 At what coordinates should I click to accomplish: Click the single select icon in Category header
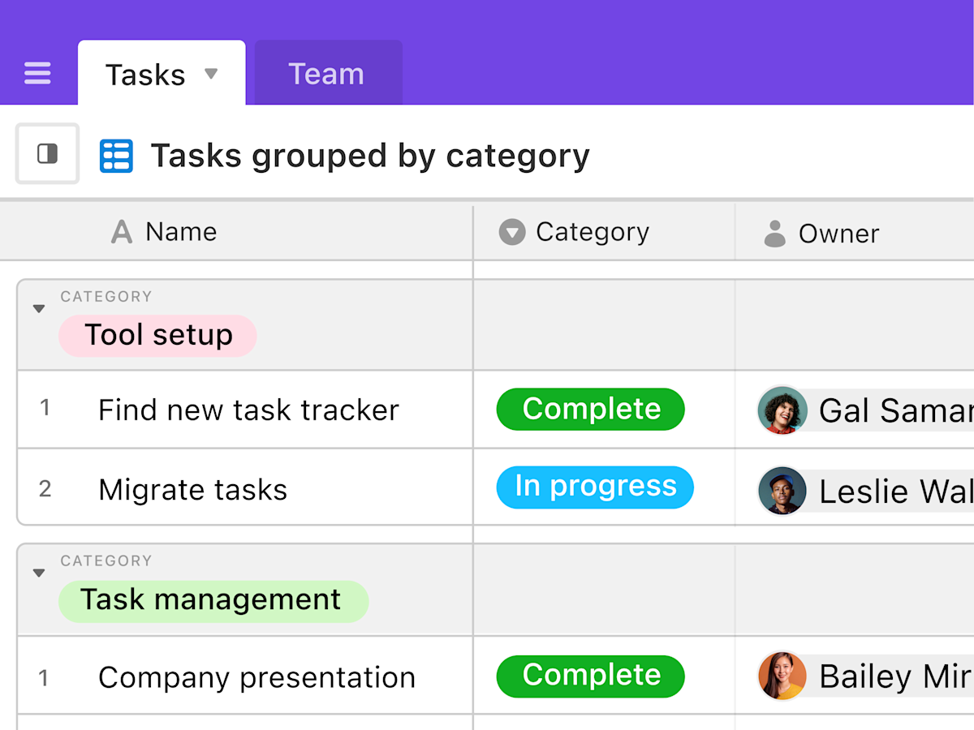511,232
